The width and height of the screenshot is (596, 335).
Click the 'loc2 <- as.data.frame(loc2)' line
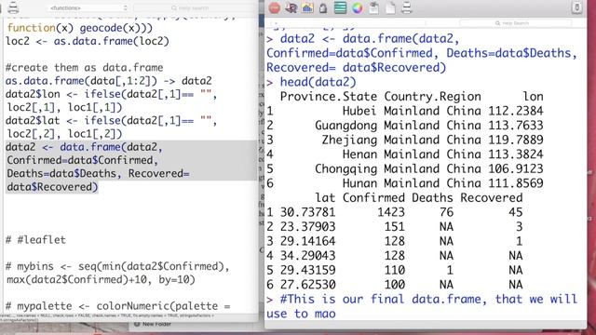pyautogui.click(x=88, y=41)
